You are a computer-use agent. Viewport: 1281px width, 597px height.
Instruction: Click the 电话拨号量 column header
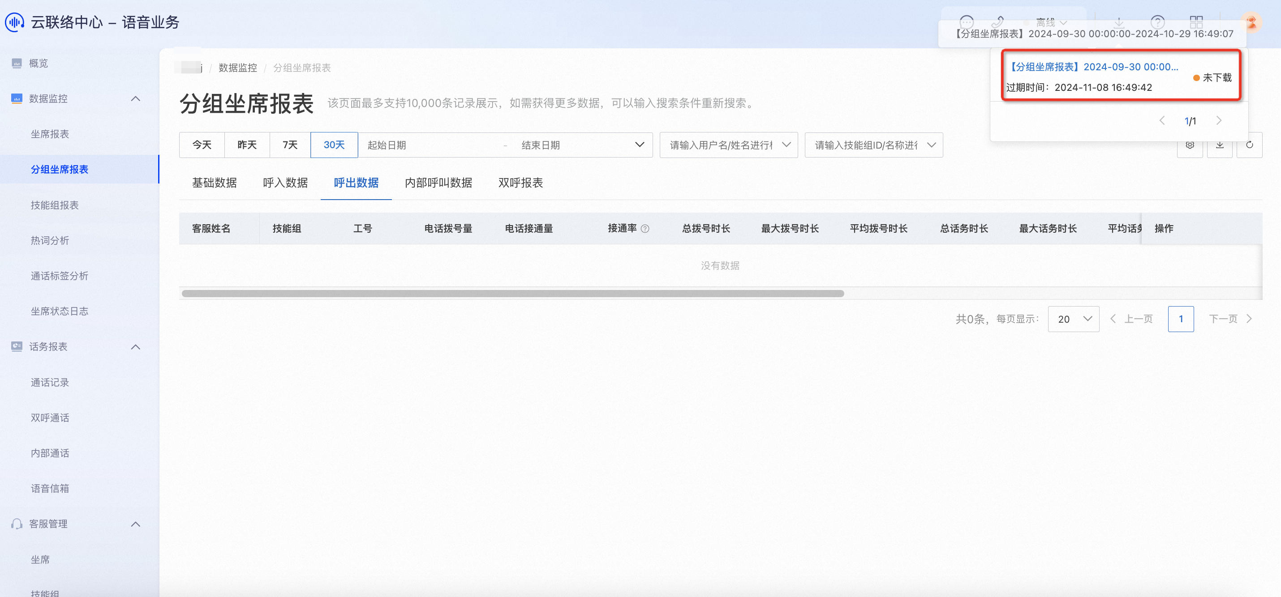click(x=448, y=229)
